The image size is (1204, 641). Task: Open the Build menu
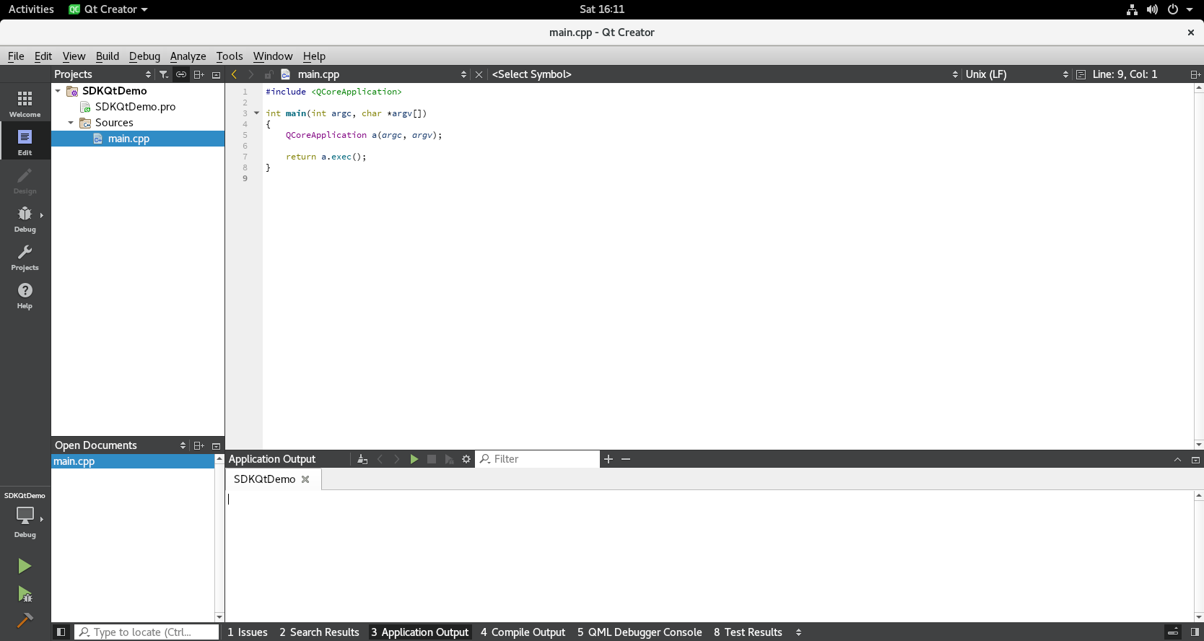pyautogui.click(x=107, y=56)
